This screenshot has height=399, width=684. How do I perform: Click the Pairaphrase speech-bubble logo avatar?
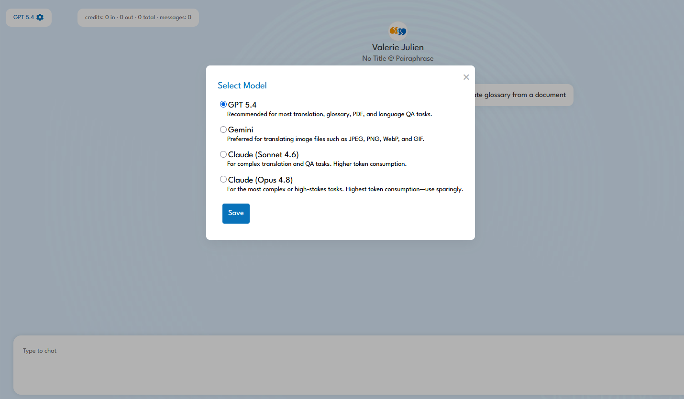pos(398,31)
